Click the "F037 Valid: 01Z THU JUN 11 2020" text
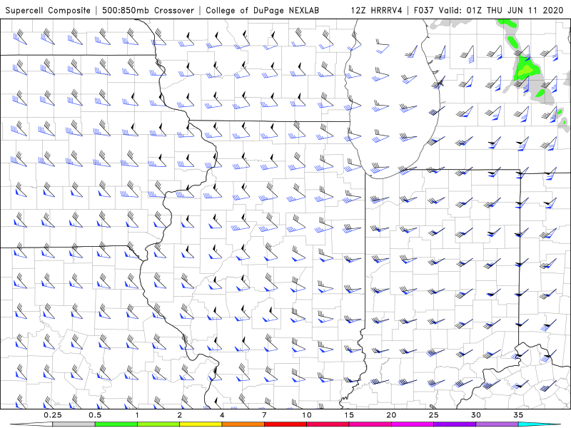571x428 pixels. point(489,10)
